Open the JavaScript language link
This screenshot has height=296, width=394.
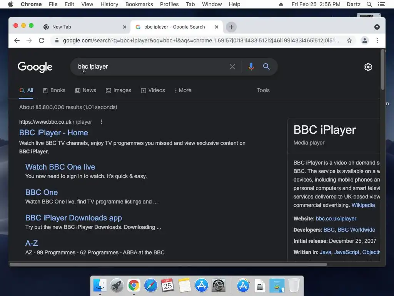point(347,252)
